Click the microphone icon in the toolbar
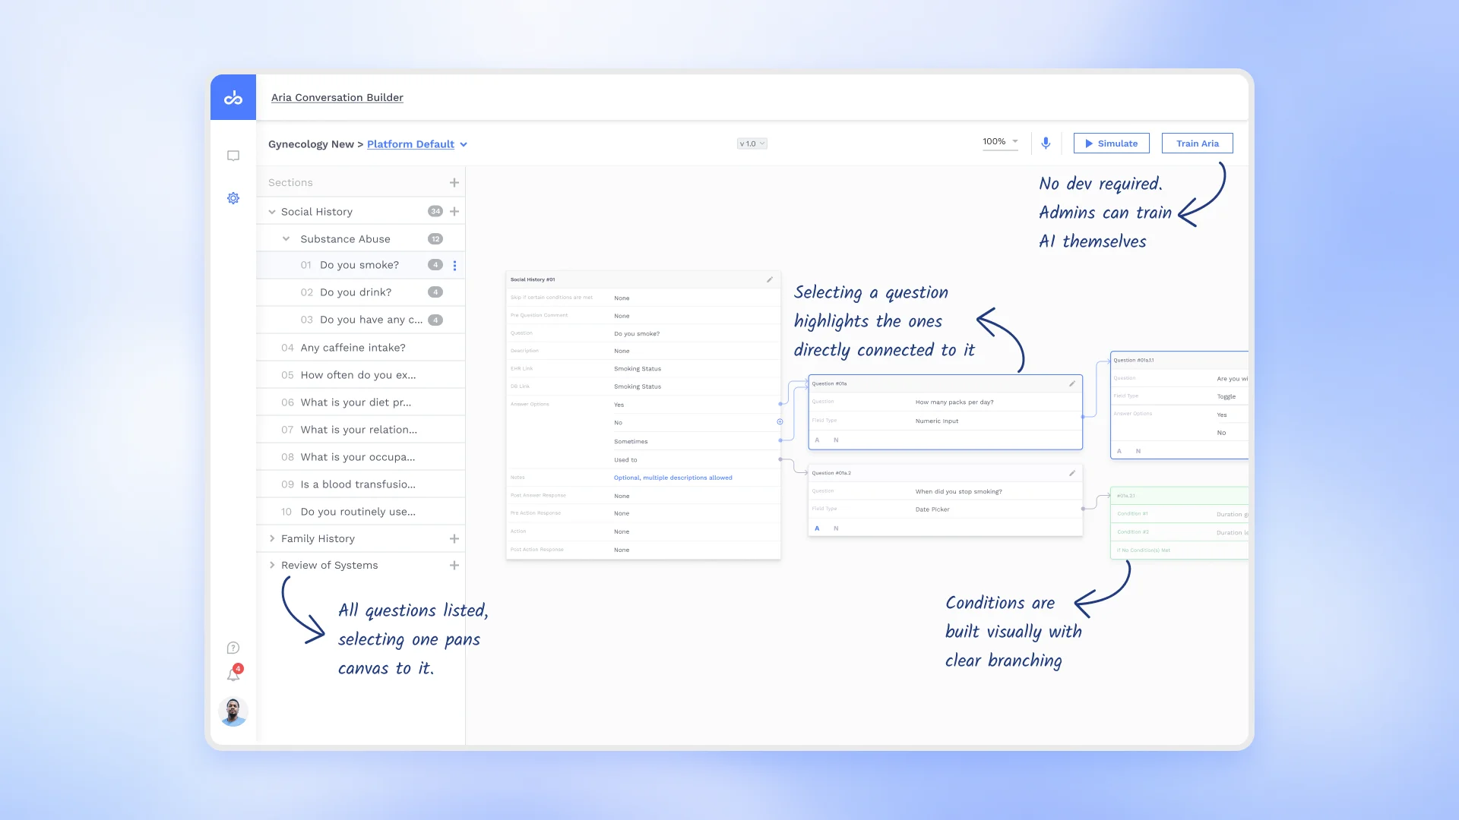The width and height of the screenshot is (1459, 820). 1046,143
